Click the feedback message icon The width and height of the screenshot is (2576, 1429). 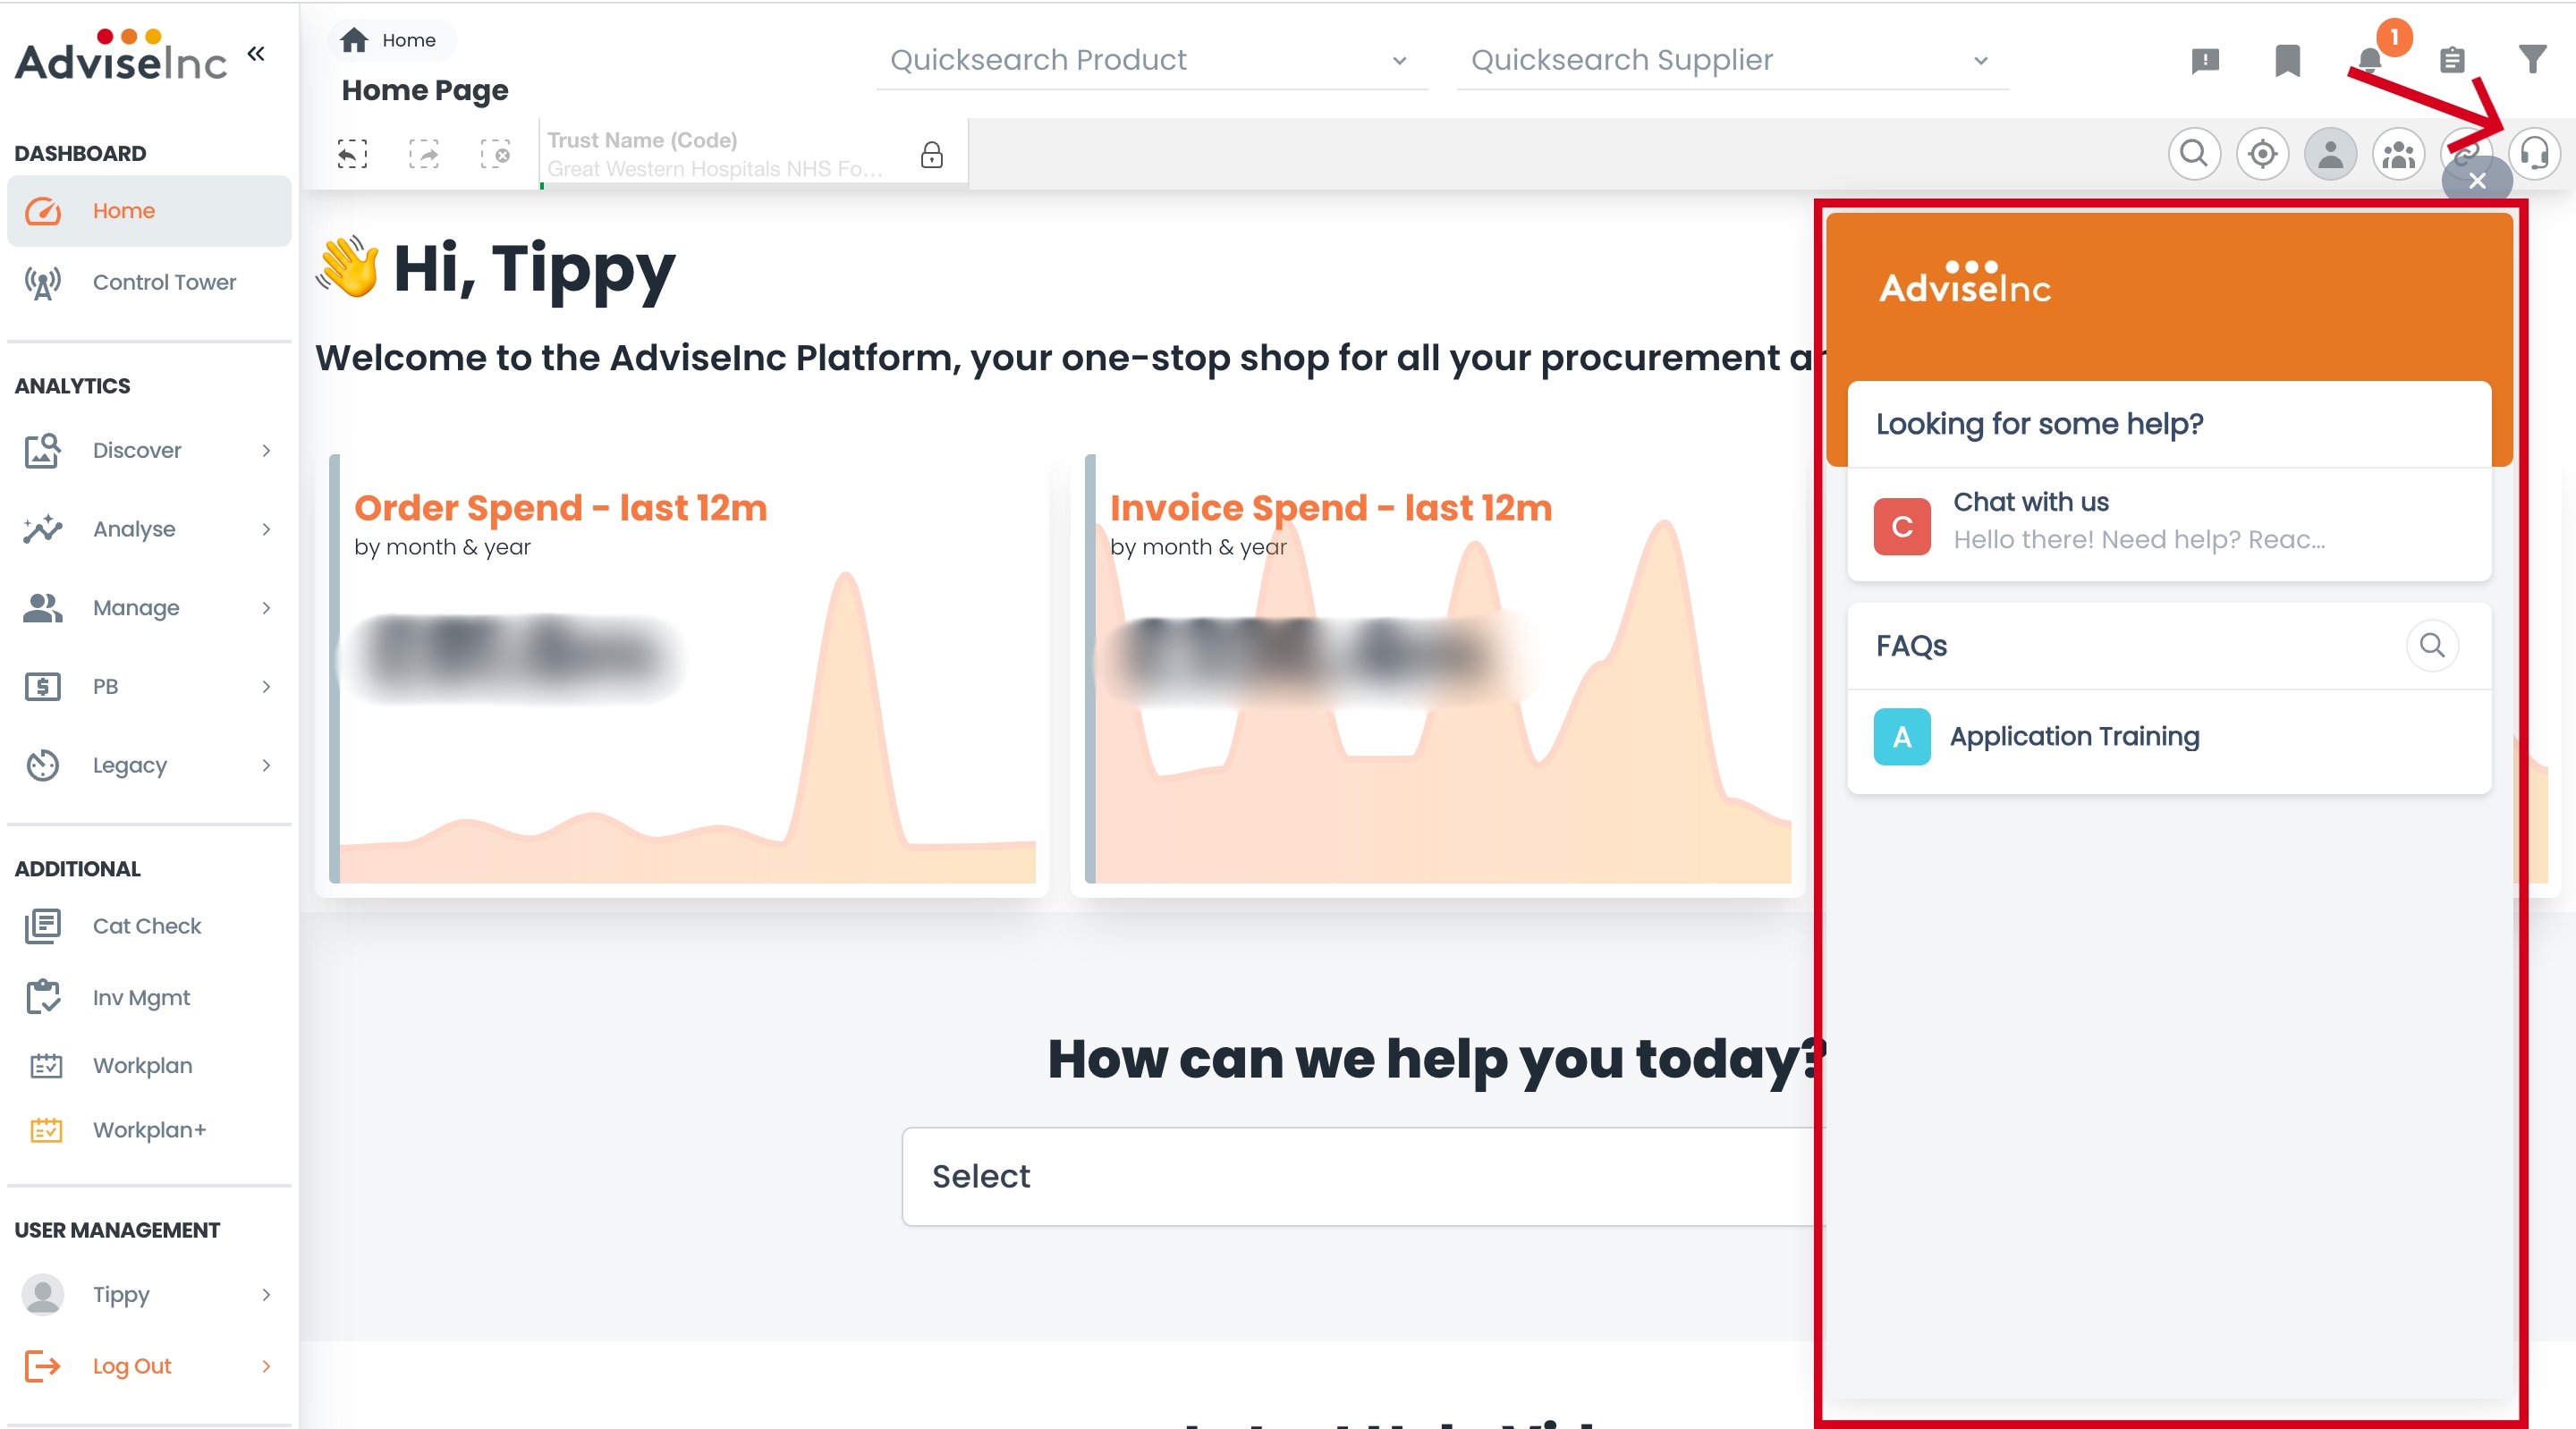coord(2204,61)
